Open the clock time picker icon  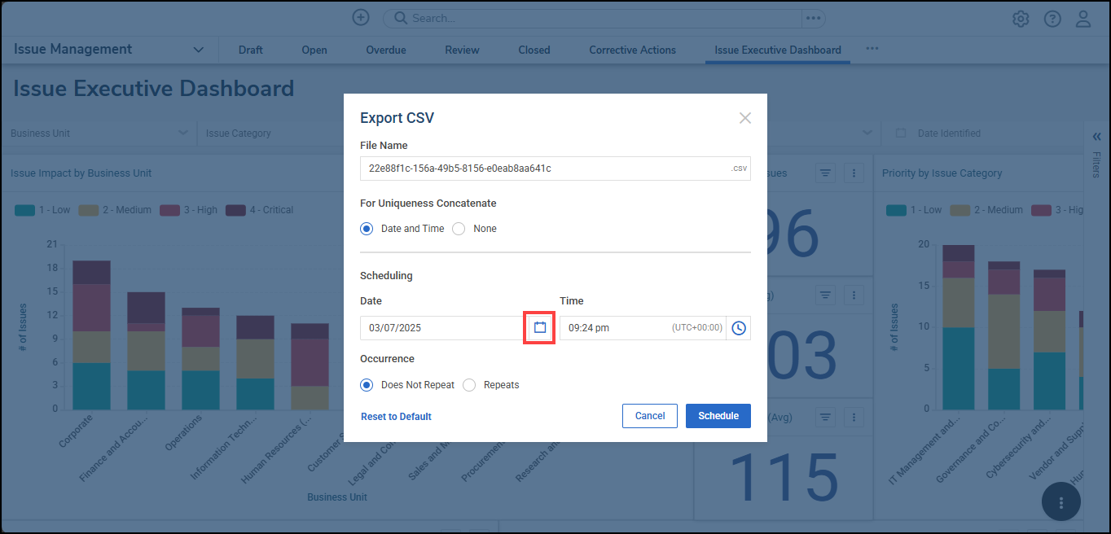pyautogui.click(x=738, y=328)
